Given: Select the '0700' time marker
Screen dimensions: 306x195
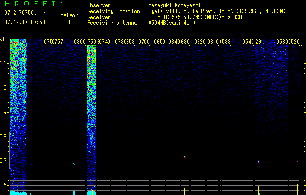Looking at the screenshot, I should tap(144, 42).
